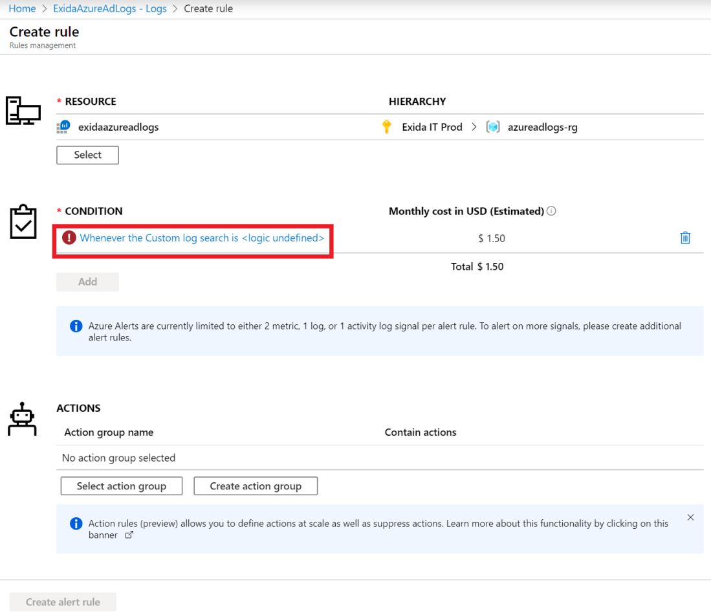Image resolution: width=711 pixels, height=615 pixels.
Task: Click the Action rules preview banner text
Action: (378, 524)
